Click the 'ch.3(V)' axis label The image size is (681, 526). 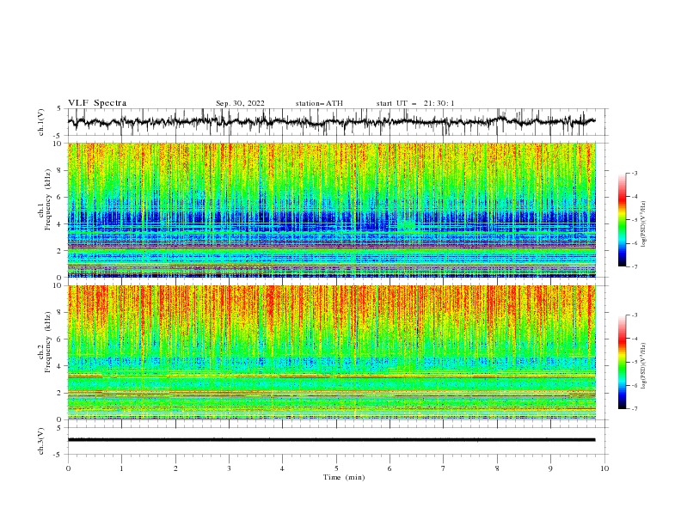[41, 441]
